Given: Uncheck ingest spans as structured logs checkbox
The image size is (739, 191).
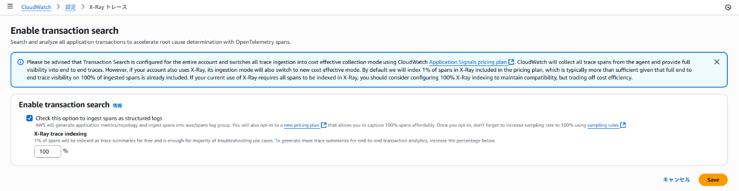Looking at the screenshot, I should (29, 118).
